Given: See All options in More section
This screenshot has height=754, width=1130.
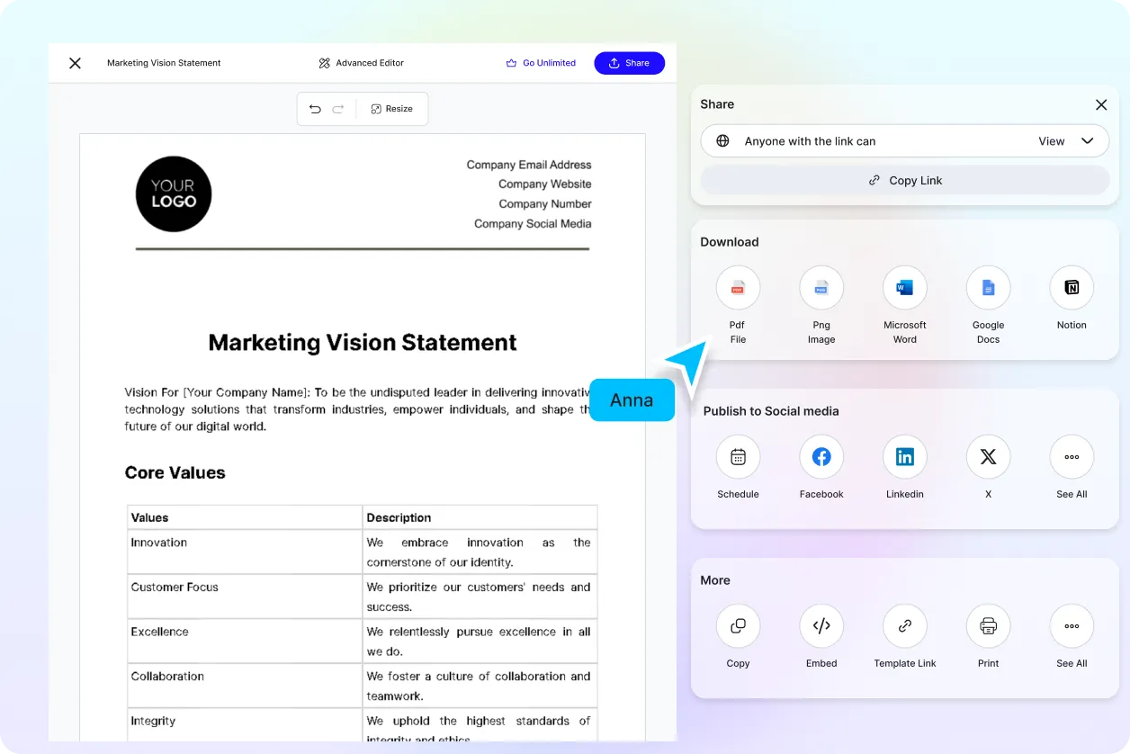Looking at the screenshot, I should pos(1071,626).
